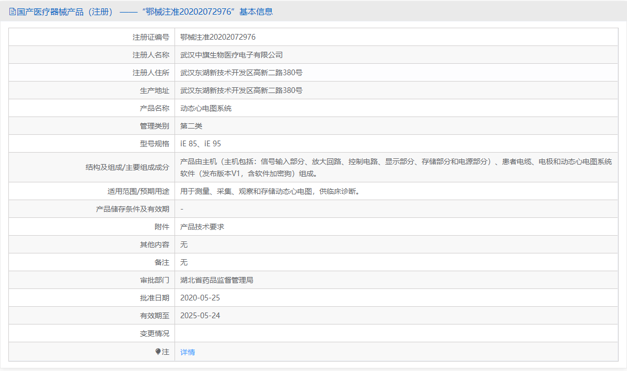Click the 注册证编号 label cell
Image resolution: width=627 pixels, height=371 pixels.
pos(91,37)
